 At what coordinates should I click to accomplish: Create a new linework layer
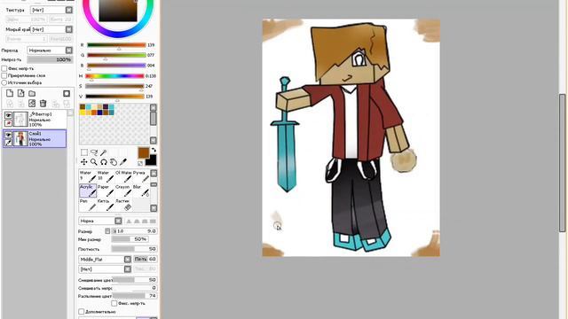(21, 93)
